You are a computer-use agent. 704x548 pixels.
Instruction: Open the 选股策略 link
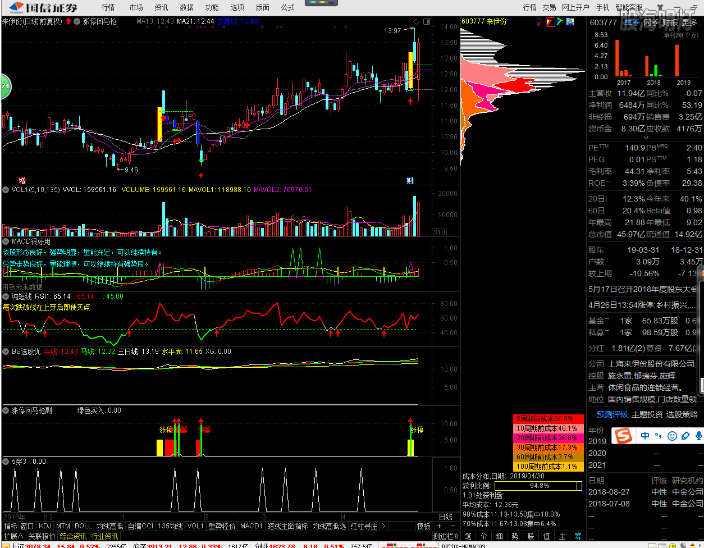(x=682, y=414)
